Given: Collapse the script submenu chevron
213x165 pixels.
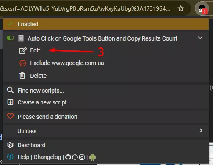Looking at the screenshot, I should (200, 38).
